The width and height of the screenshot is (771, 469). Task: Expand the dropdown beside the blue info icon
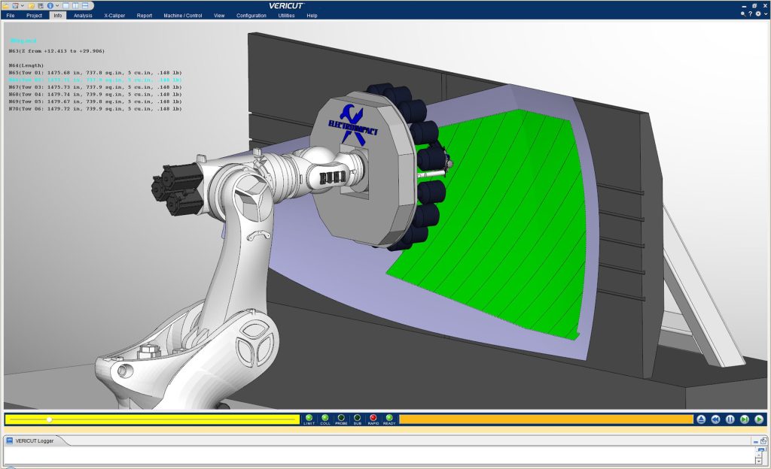56,5
